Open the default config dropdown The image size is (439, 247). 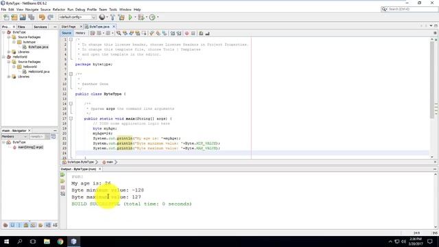[78, 17]
